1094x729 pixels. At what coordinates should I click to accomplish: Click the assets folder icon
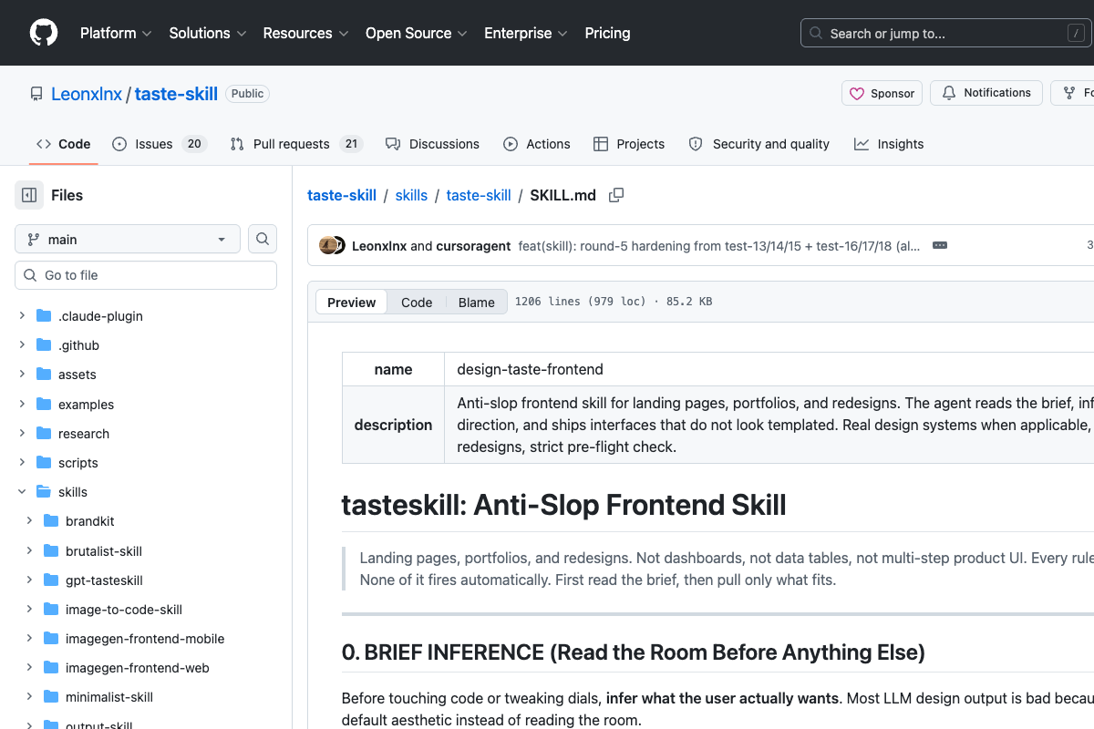44,375
